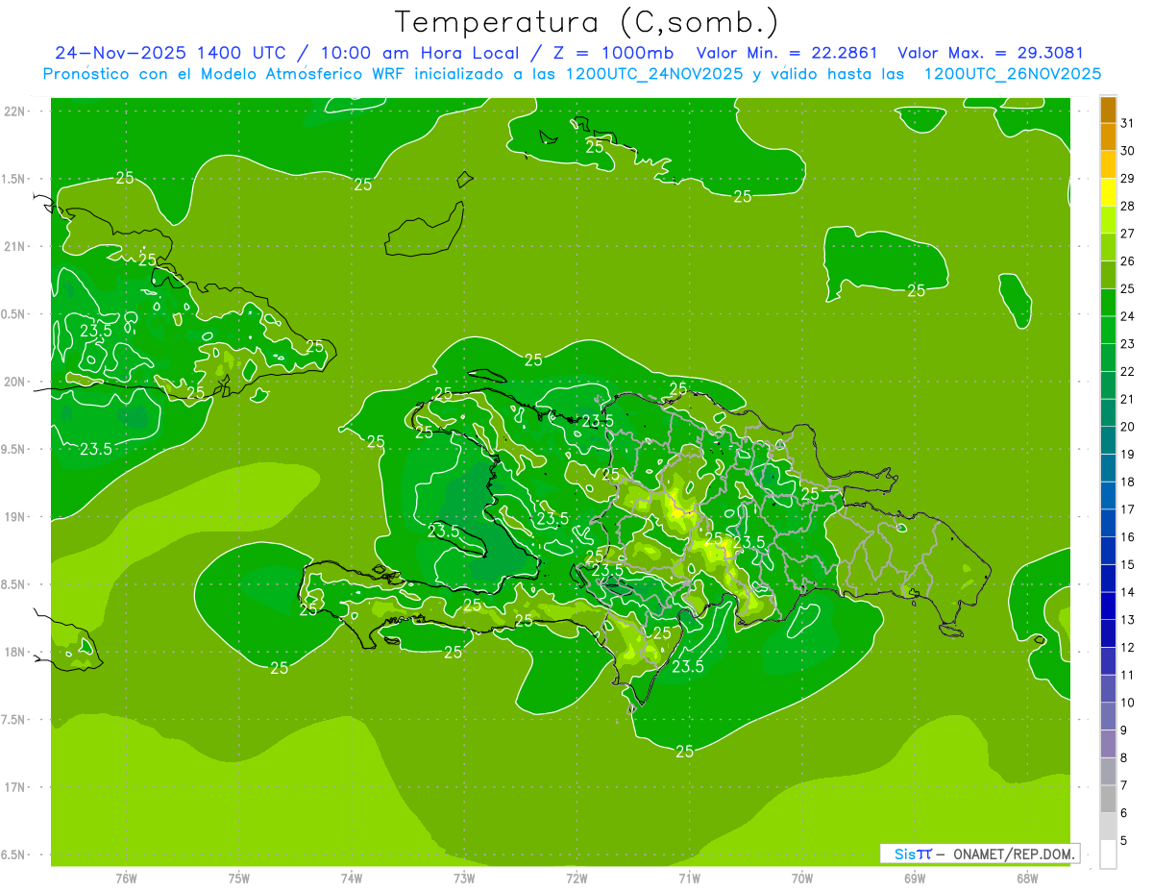Click the '20N' latitude axis label
The image size is (1153, 891).
point(16,382)
